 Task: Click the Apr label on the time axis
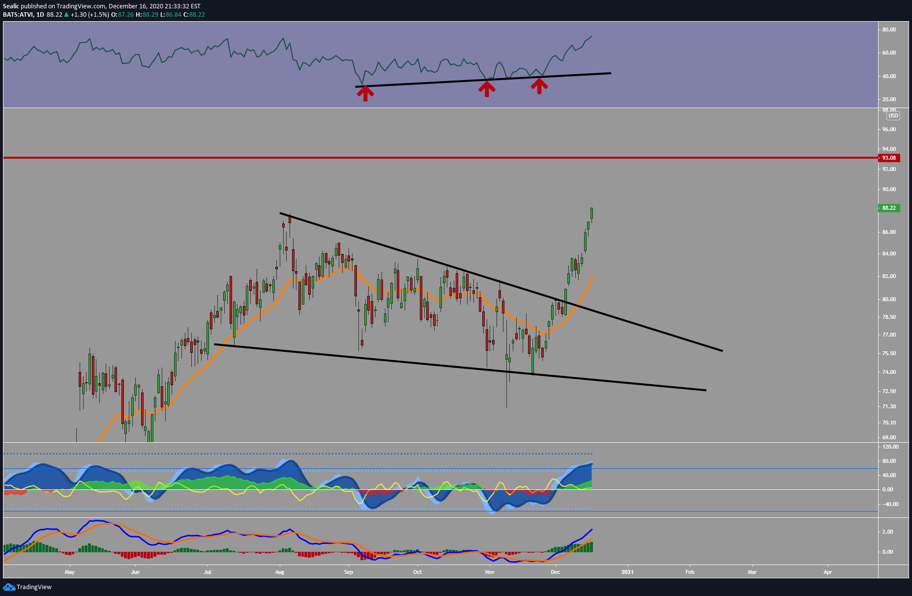(x=828, y=572)
